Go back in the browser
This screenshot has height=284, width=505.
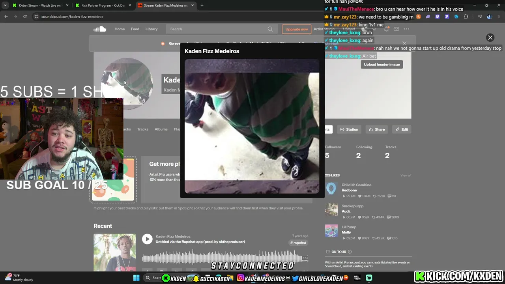point(6,17)
